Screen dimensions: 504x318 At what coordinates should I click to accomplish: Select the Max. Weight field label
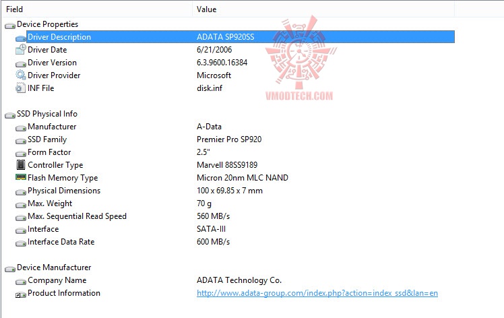pyautogui.click(x=50, y=203)
